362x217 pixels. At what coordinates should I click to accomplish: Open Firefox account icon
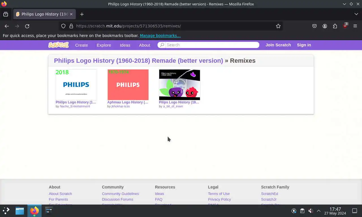325,26
